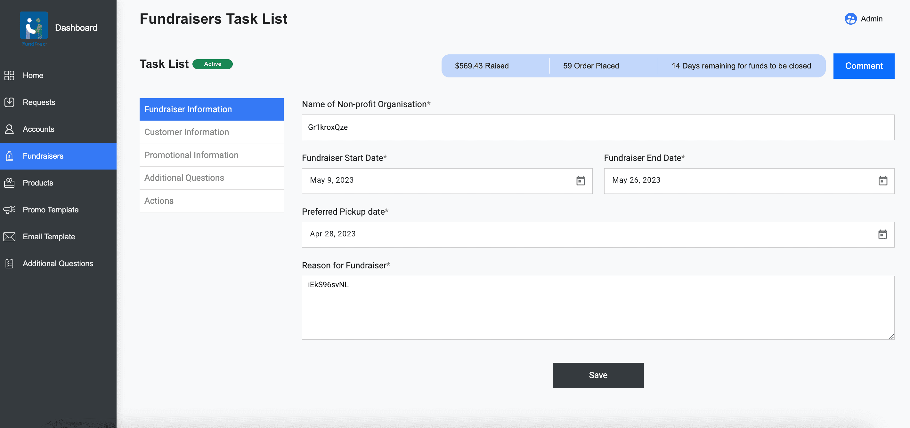Click the Products box icon
910x428 pixels.
(9, 183)
